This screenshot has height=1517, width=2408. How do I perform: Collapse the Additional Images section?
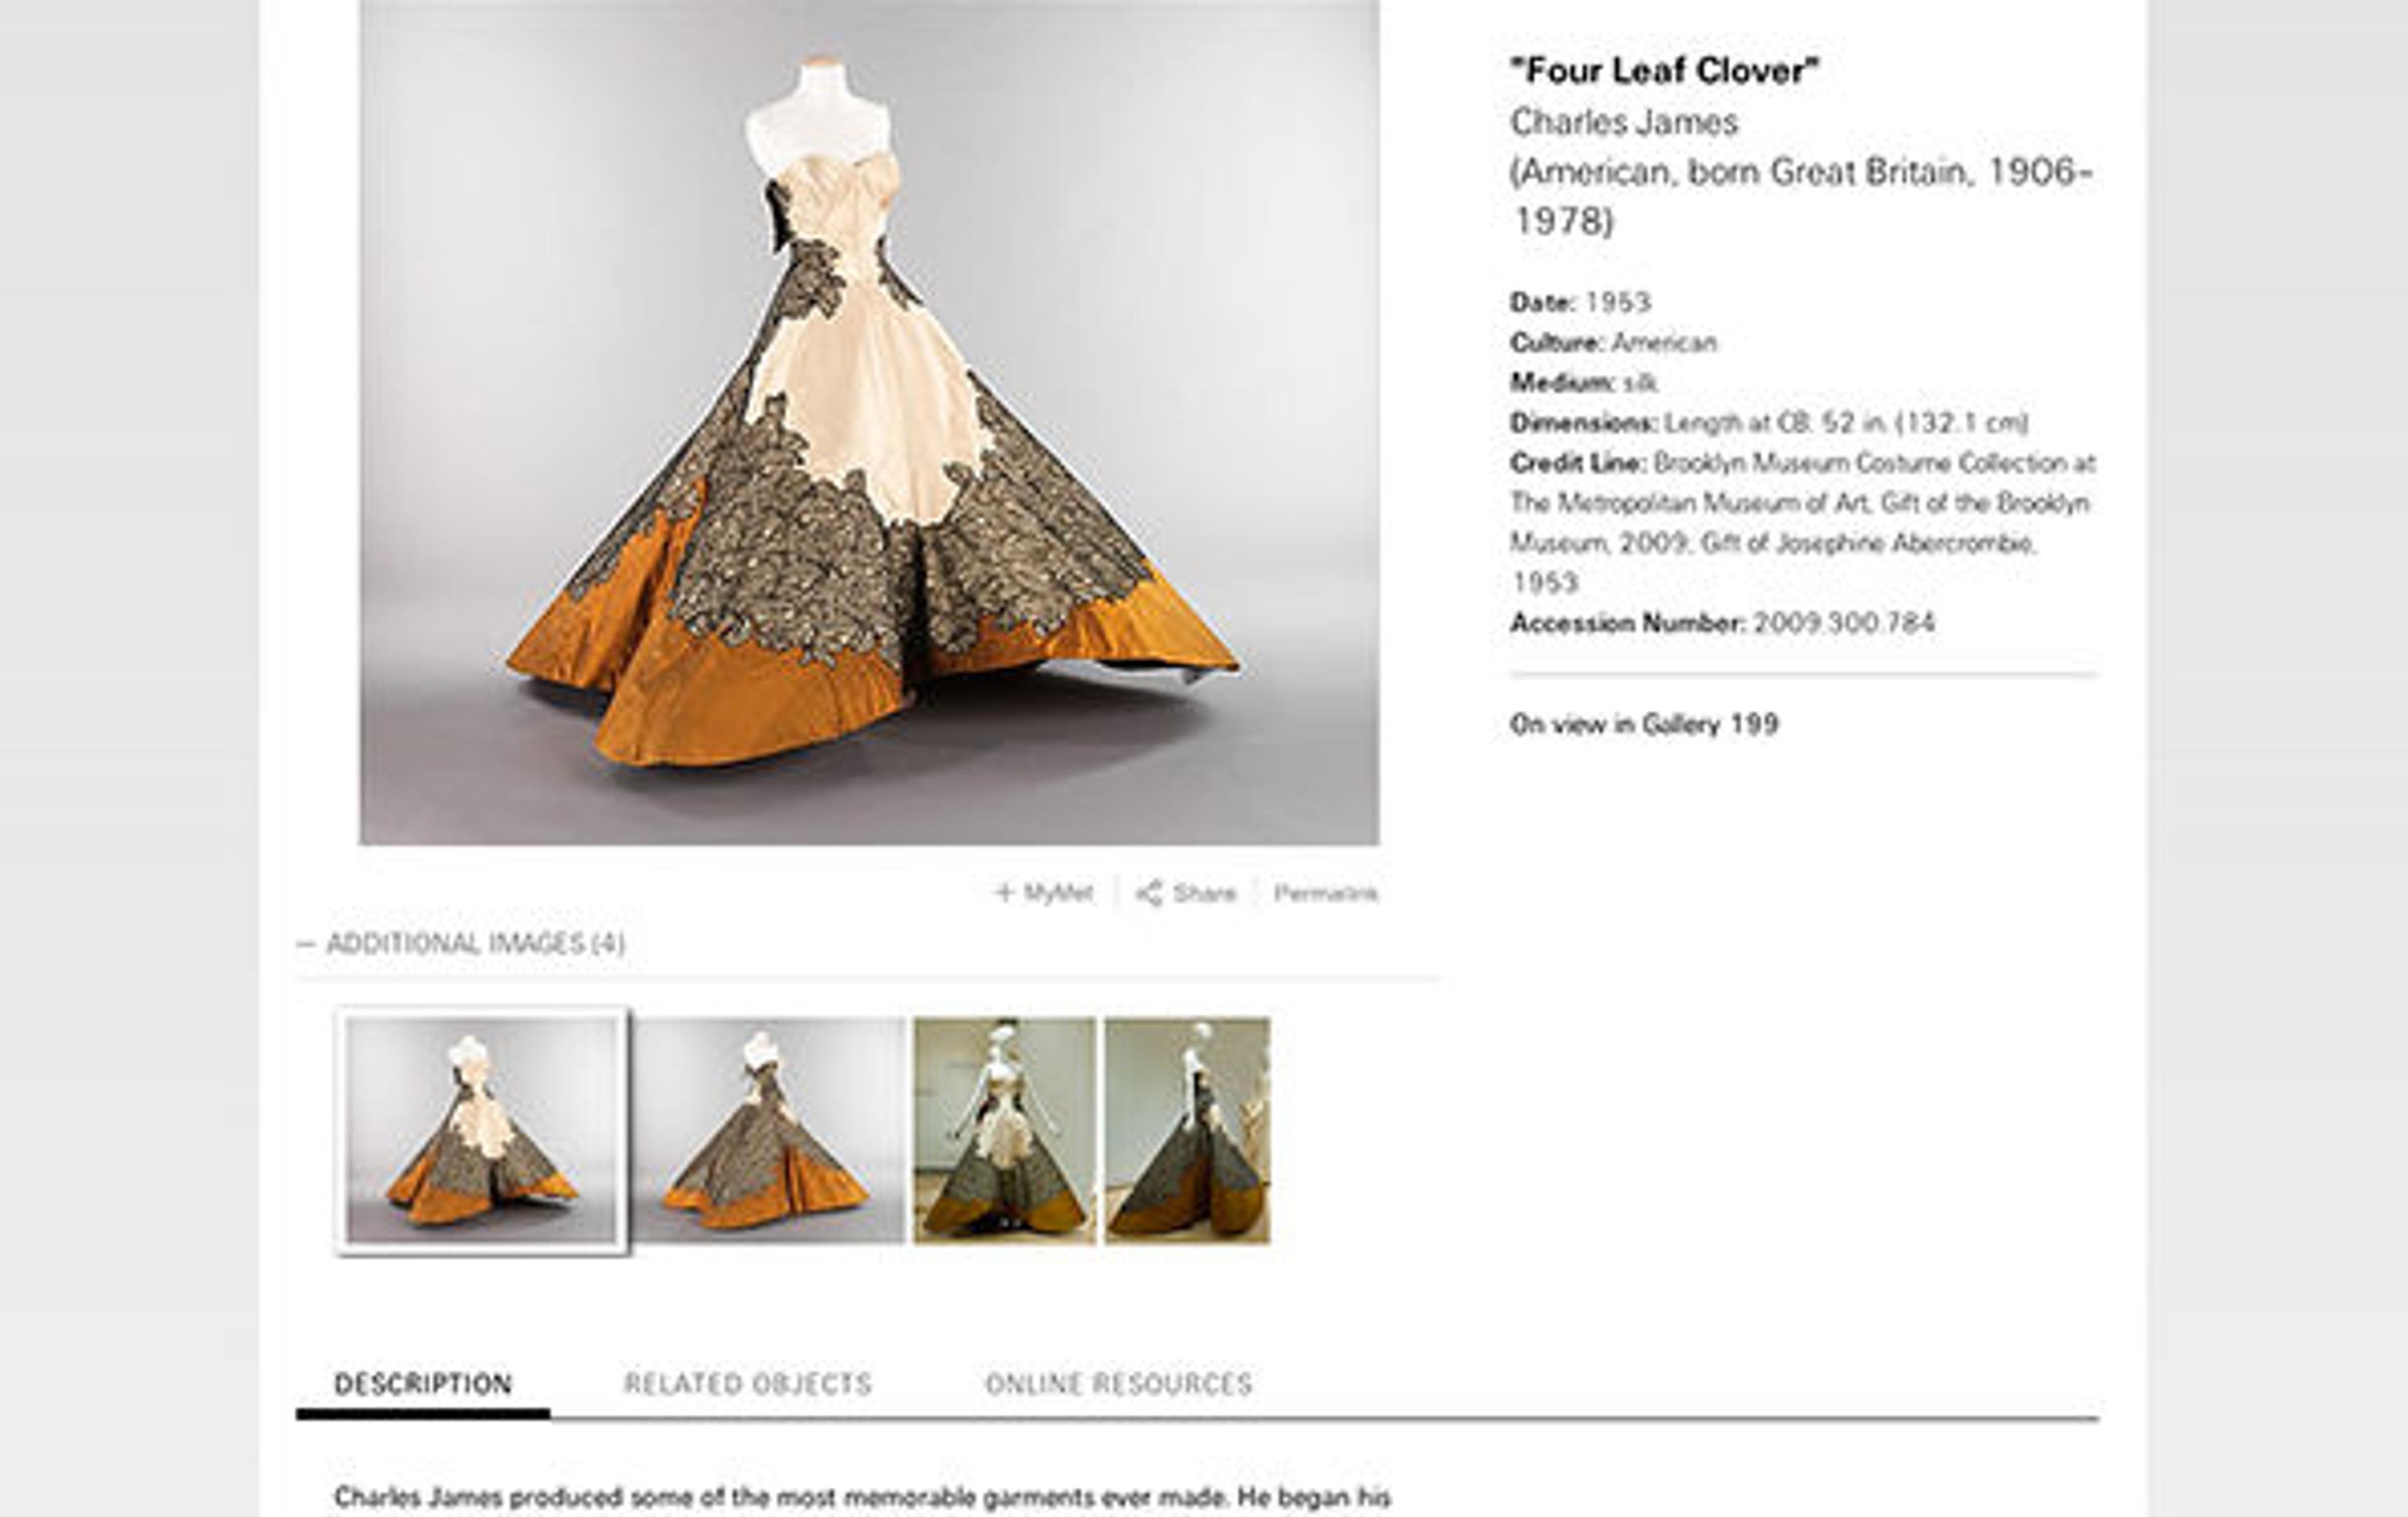pyautogui.click(x=306, y=943)
